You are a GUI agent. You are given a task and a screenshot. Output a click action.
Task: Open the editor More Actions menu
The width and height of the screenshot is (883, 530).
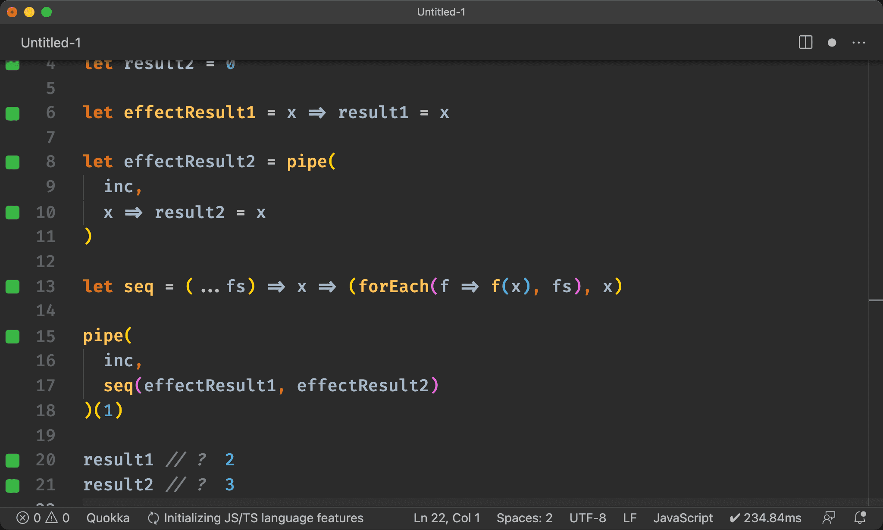(x=858, y=43)
